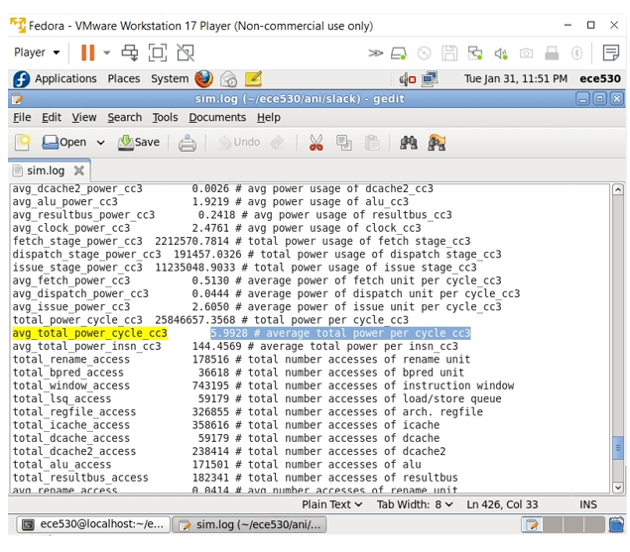Click the Find and Replace icon
This screenshot has height=552, width=630.
tap(437, 143)
